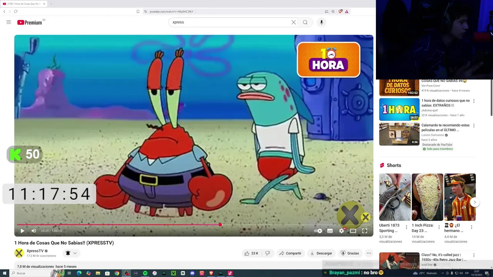The image size is (493, 277).
Task: Seek using the red progress bar
Action: (194, 225)
